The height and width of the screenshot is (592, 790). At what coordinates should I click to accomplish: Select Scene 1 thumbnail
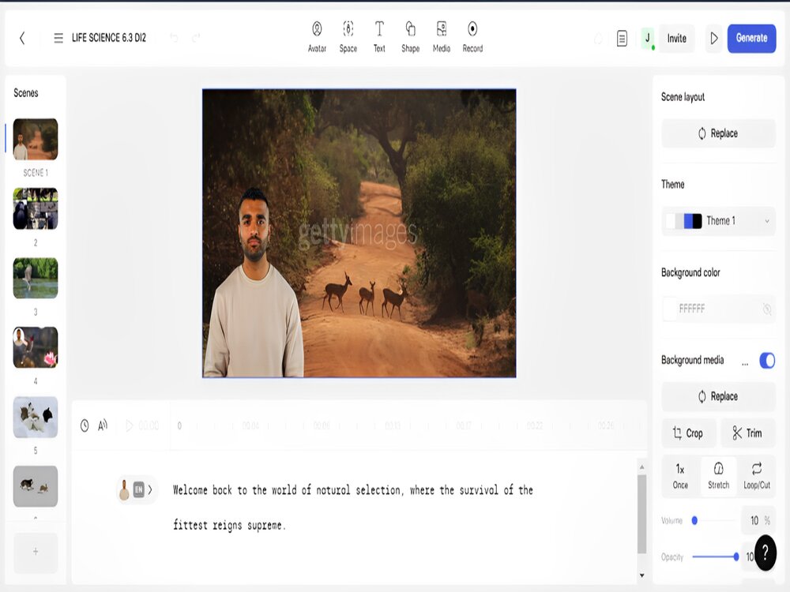36,140
